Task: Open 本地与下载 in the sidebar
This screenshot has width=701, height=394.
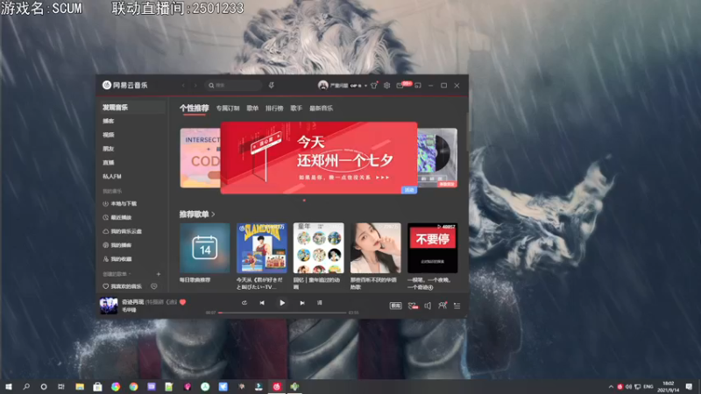Action: pyautogui.click(x=120, y=204)
